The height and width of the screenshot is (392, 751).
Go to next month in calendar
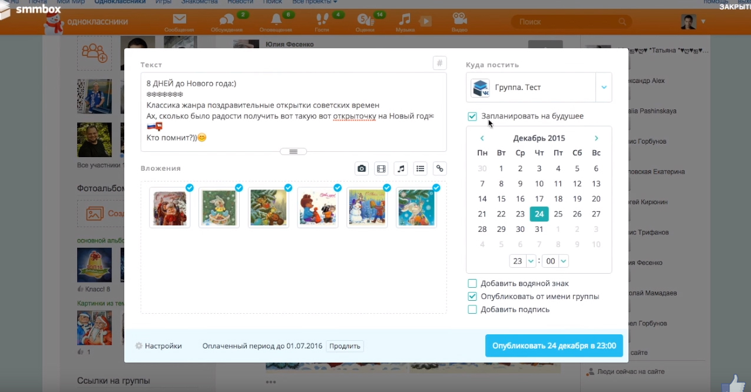pos(596,138)
